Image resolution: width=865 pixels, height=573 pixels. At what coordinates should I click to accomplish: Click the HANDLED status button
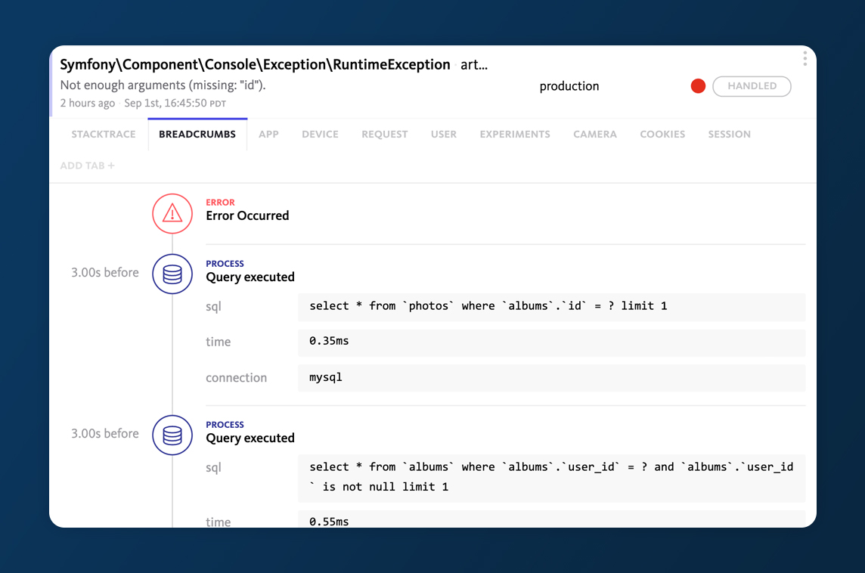(x=752, y=86)
